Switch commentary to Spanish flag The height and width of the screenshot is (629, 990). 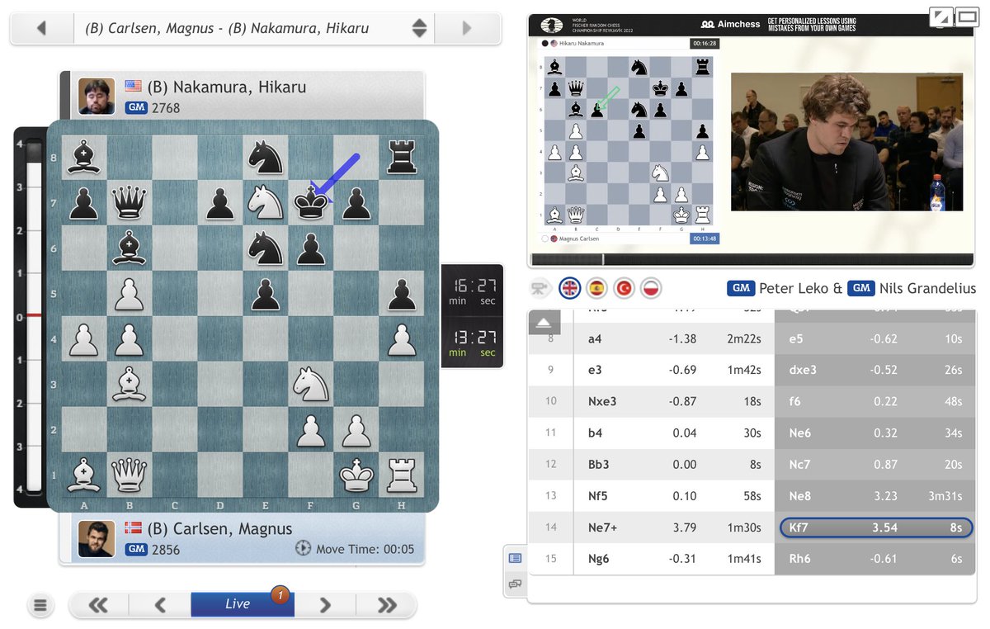[596, 288]
